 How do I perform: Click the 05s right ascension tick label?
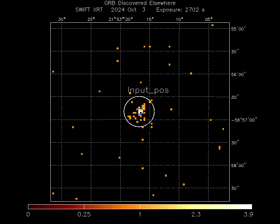coord(209,19)
